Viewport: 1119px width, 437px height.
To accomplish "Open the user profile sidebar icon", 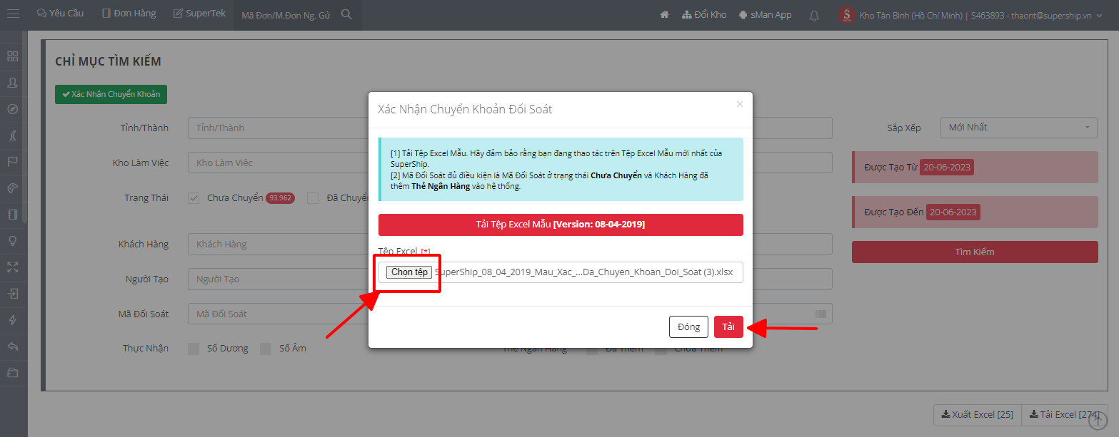I will (13, 83).
